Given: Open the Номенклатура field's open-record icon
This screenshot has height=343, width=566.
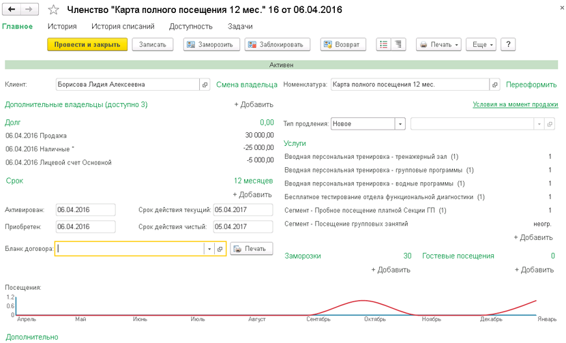Looking at the screenshot, I should click(494, 85).
